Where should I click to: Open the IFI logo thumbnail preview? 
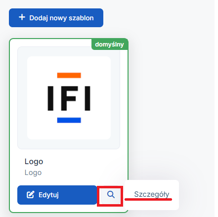pyautogui.click(x=69, y=98)
